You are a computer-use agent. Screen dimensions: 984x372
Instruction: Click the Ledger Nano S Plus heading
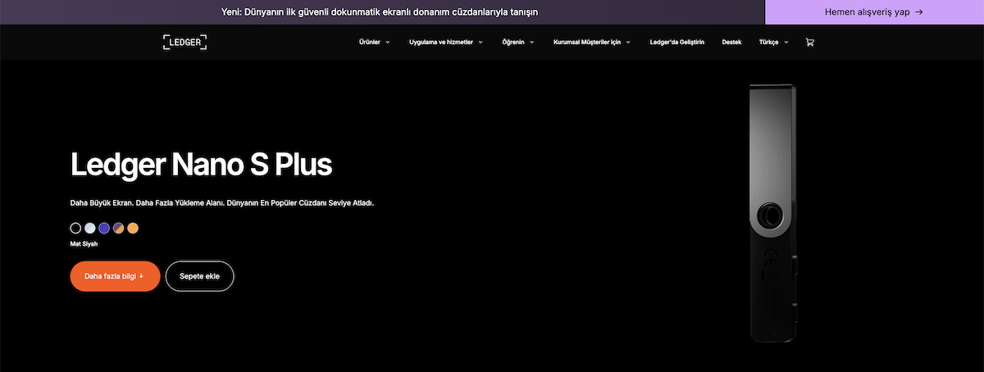point(202,165)
